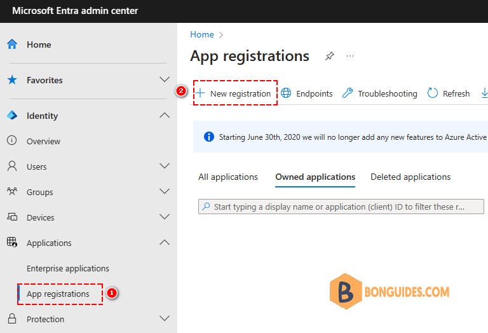The image size is (488, 333).
Task: Click the Home label in sidebar
Action: [39, 44]
